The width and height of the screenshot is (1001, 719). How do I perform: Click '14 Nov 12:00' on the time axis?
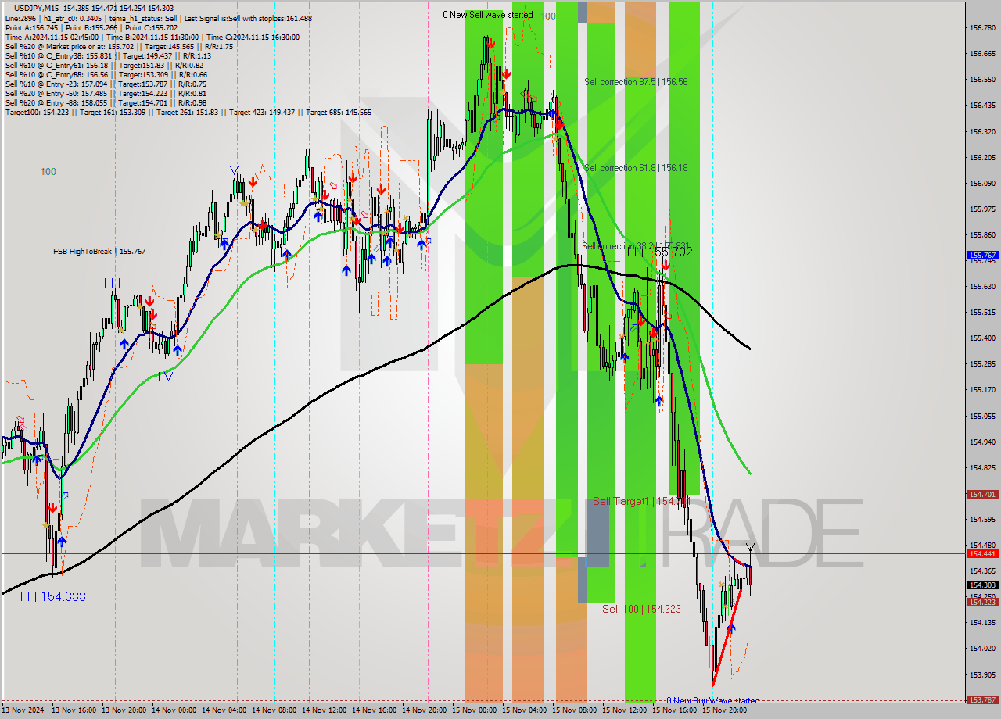point(323,710)
